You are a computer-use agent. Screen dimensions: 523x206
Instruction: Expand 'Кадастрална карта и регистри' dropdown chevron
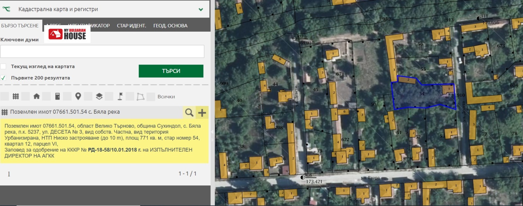(201, 9)
